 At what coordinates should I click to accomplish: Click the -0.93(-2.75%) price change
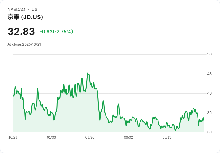pos(56,32)
